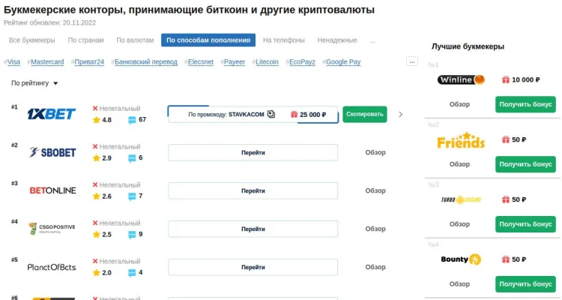The image size is (562, 300).
Task: Click the CSGOPositive logo
Action: click(x=52, y=229)
